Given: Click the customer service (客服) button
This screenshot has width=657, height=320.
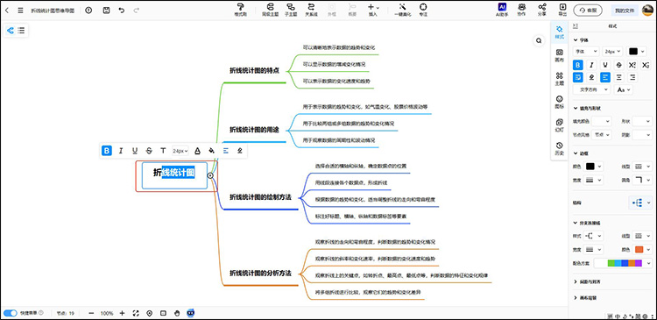Looking at the screenshot, I should click(x=588, y=11).
